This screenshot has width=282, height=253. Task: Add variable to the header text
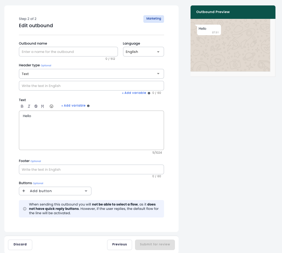point(134,93)
